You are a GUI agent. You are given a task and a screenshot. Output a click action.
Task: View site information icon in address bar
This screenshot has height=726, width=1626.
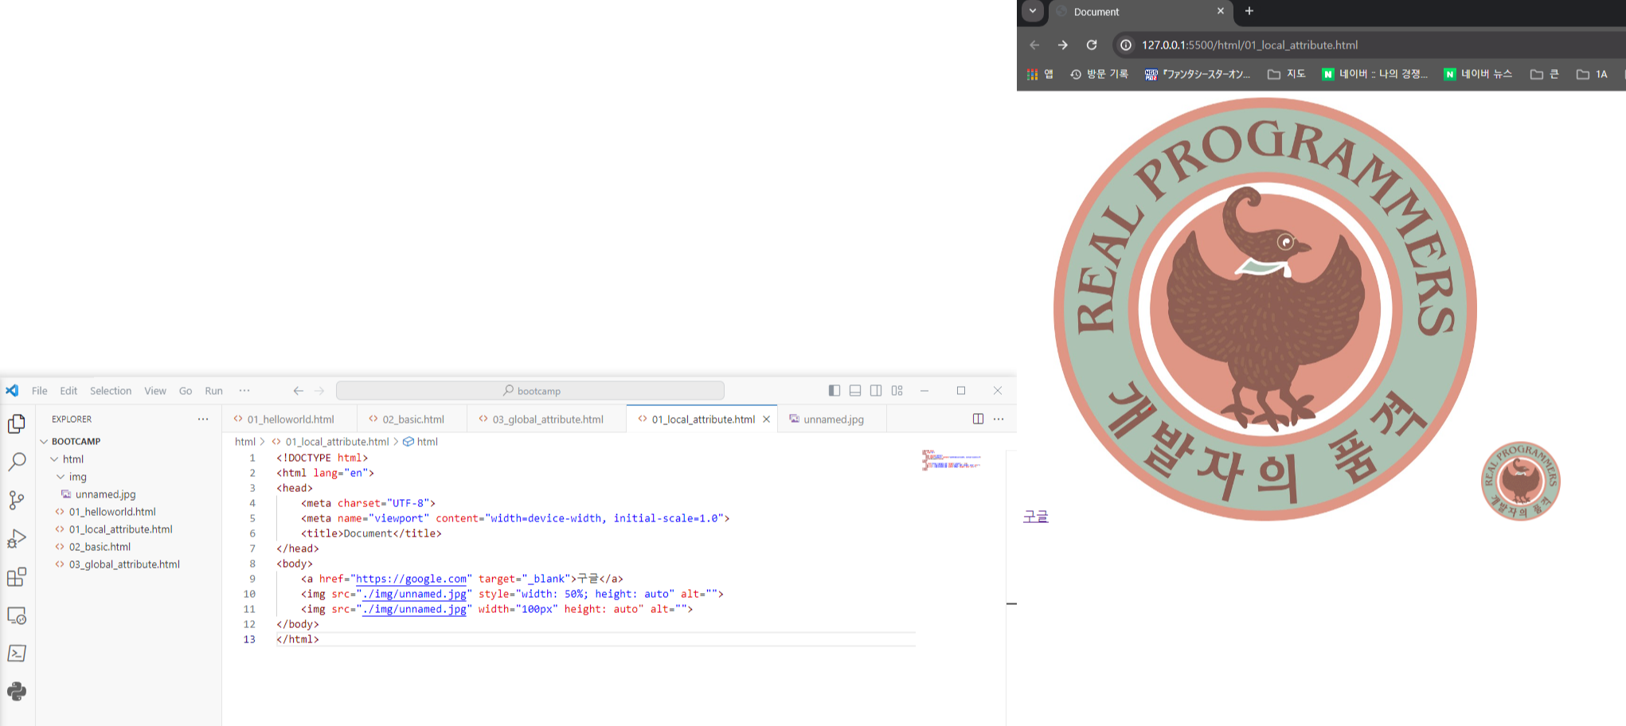click(1126, 45)
